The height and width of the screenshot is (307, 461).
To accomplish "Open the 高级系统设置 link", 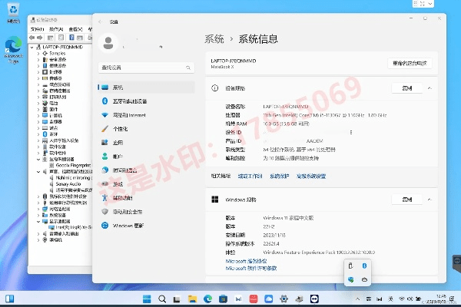I will pyautogui.click(x=311, y=176).
